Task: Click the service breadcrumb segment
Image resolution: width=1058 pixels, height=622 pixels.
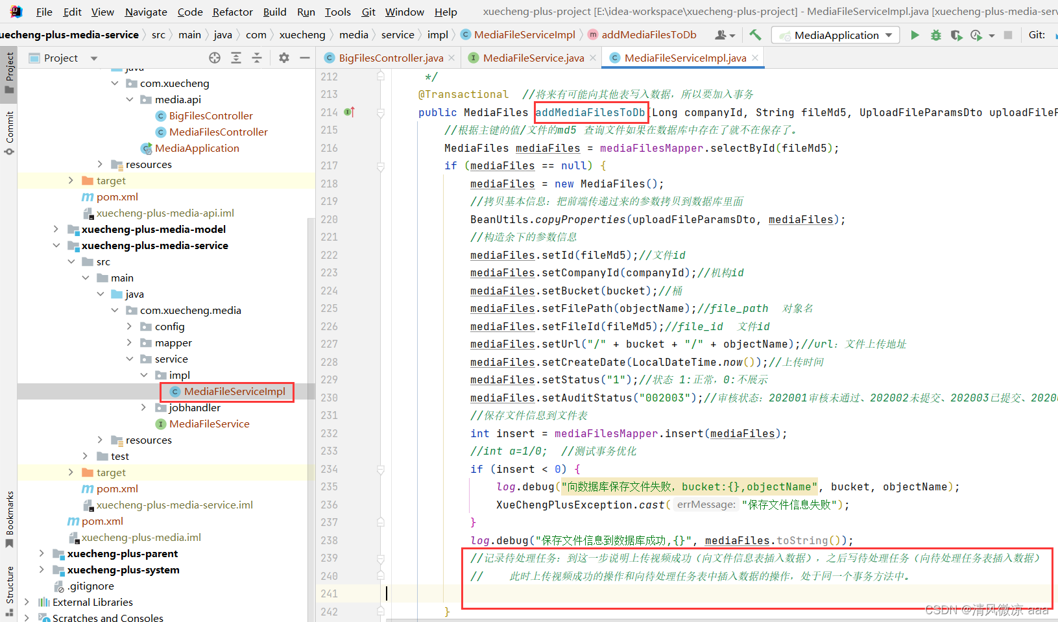Action: point(398,35)
